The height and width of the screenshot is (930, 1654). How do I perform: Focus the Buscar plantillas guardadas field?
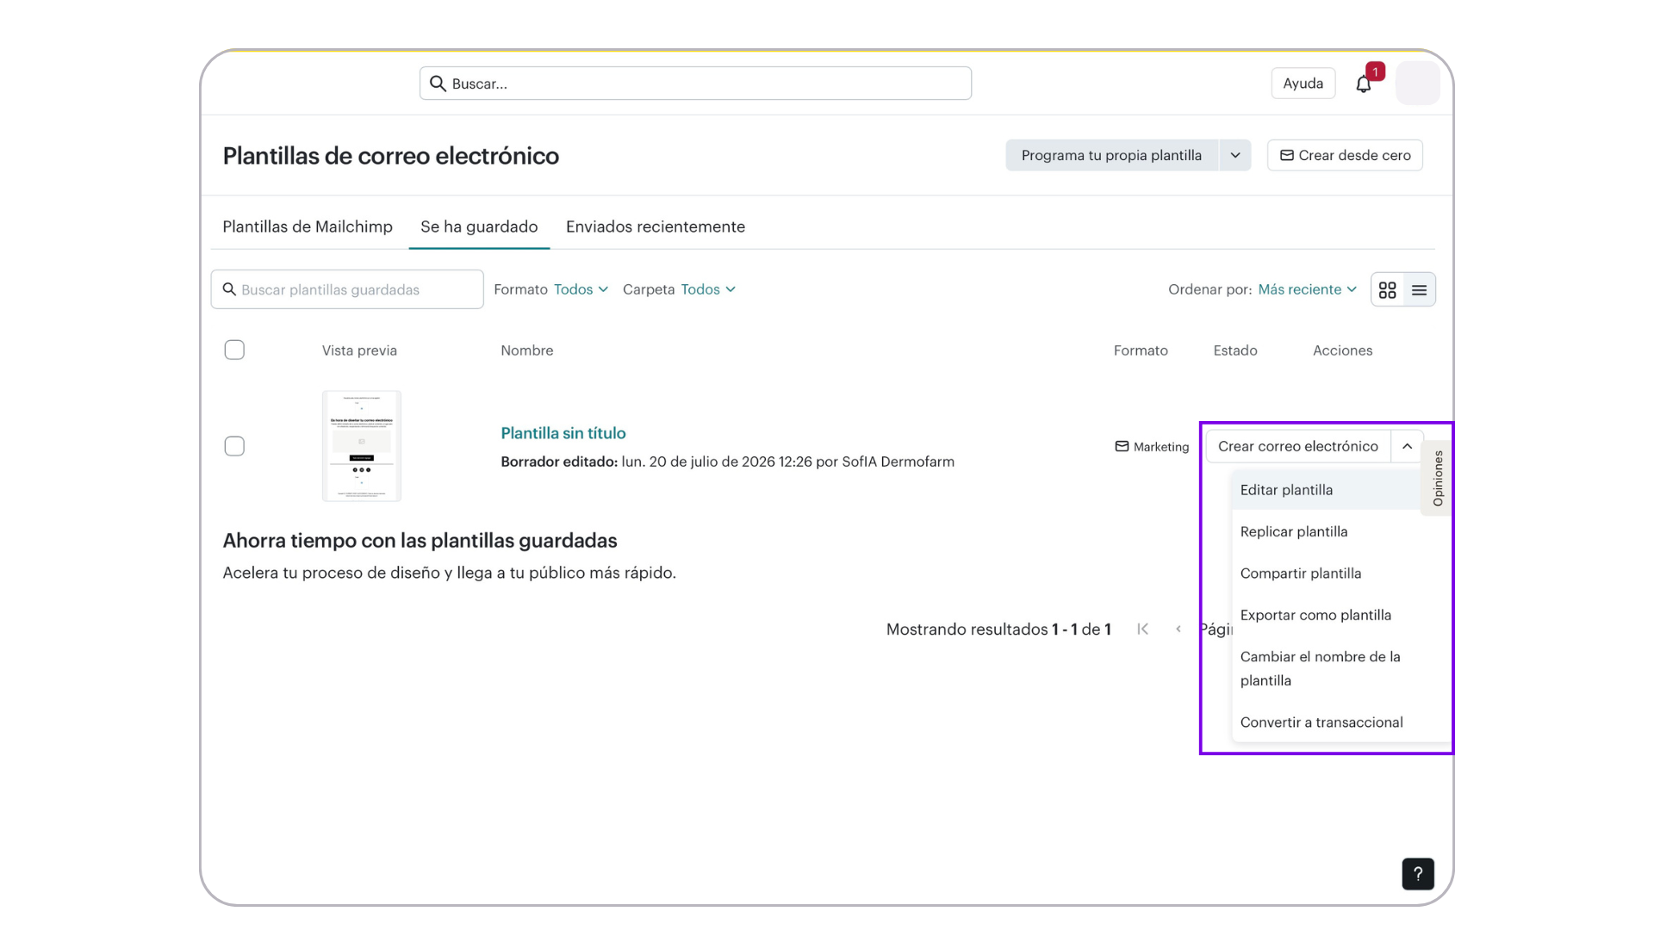click(x=347, y=289)
